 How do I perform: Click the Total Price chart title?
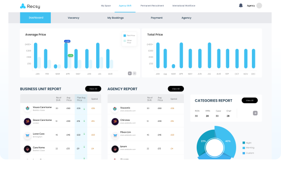(x=155, y=35)
